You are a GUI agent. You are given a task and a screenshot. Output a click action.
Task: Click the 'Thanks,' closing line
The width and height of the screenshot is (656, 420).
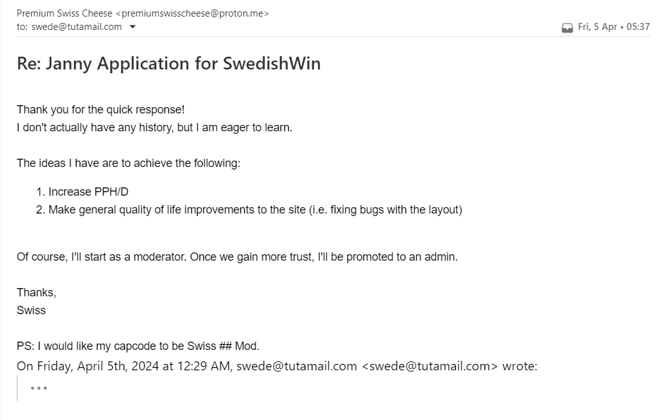[x=36, y=293]
